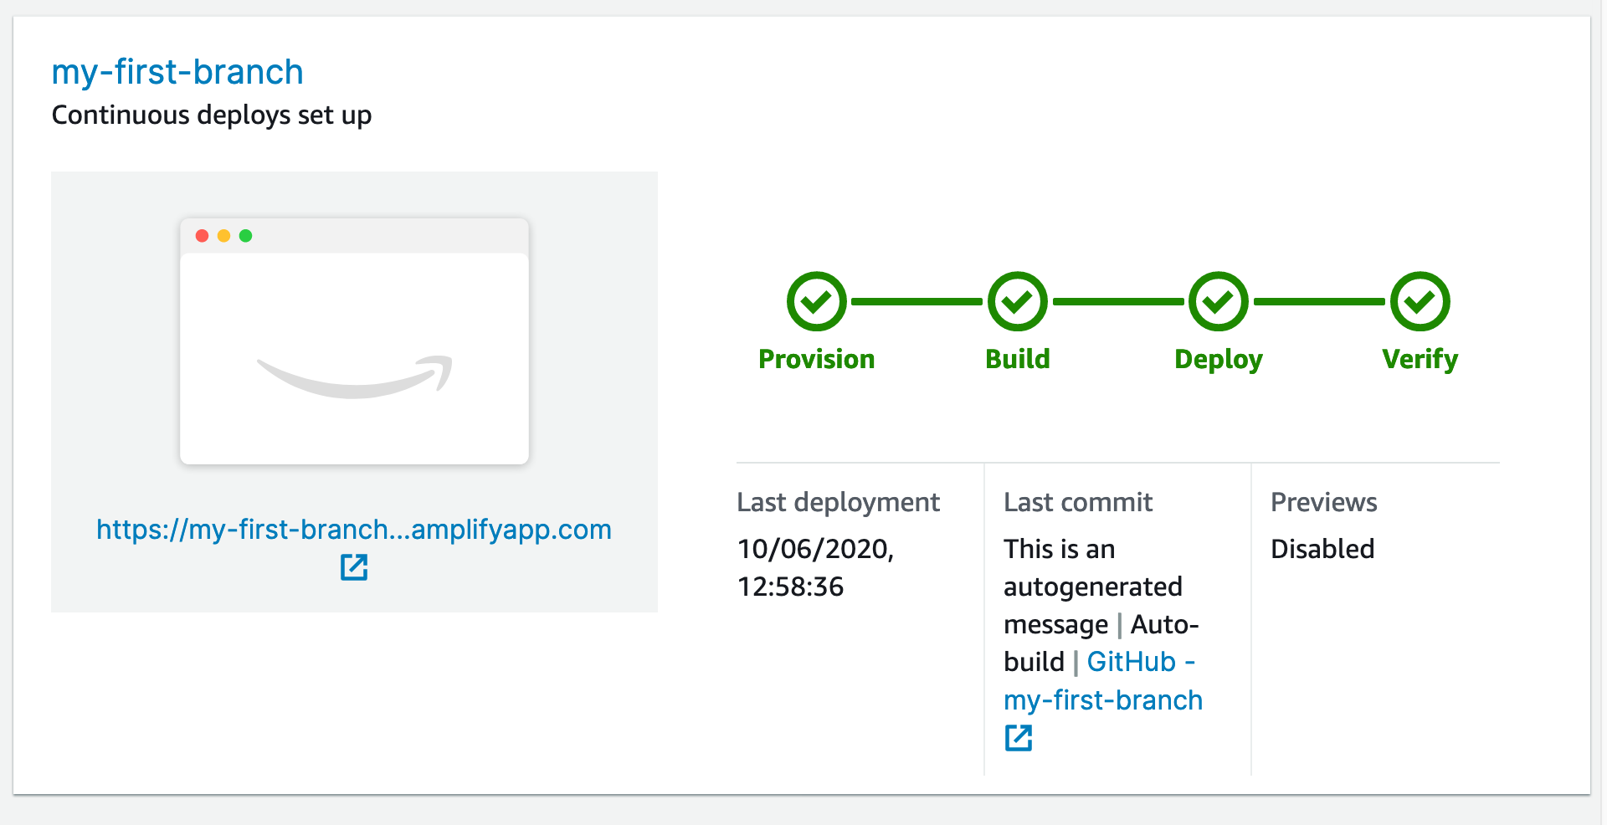
Task: Select the Continuous deploys set up text
Action: pyautogui.click(x=212, y=115)
